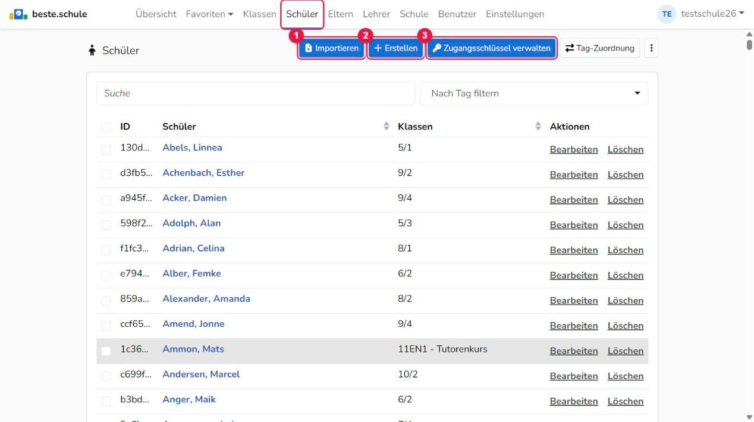This screenshot has width=754, height=422.
Task: Click the ID cell 'f1fc3...'
Action: pyautogui.click(x=134, y=248)
